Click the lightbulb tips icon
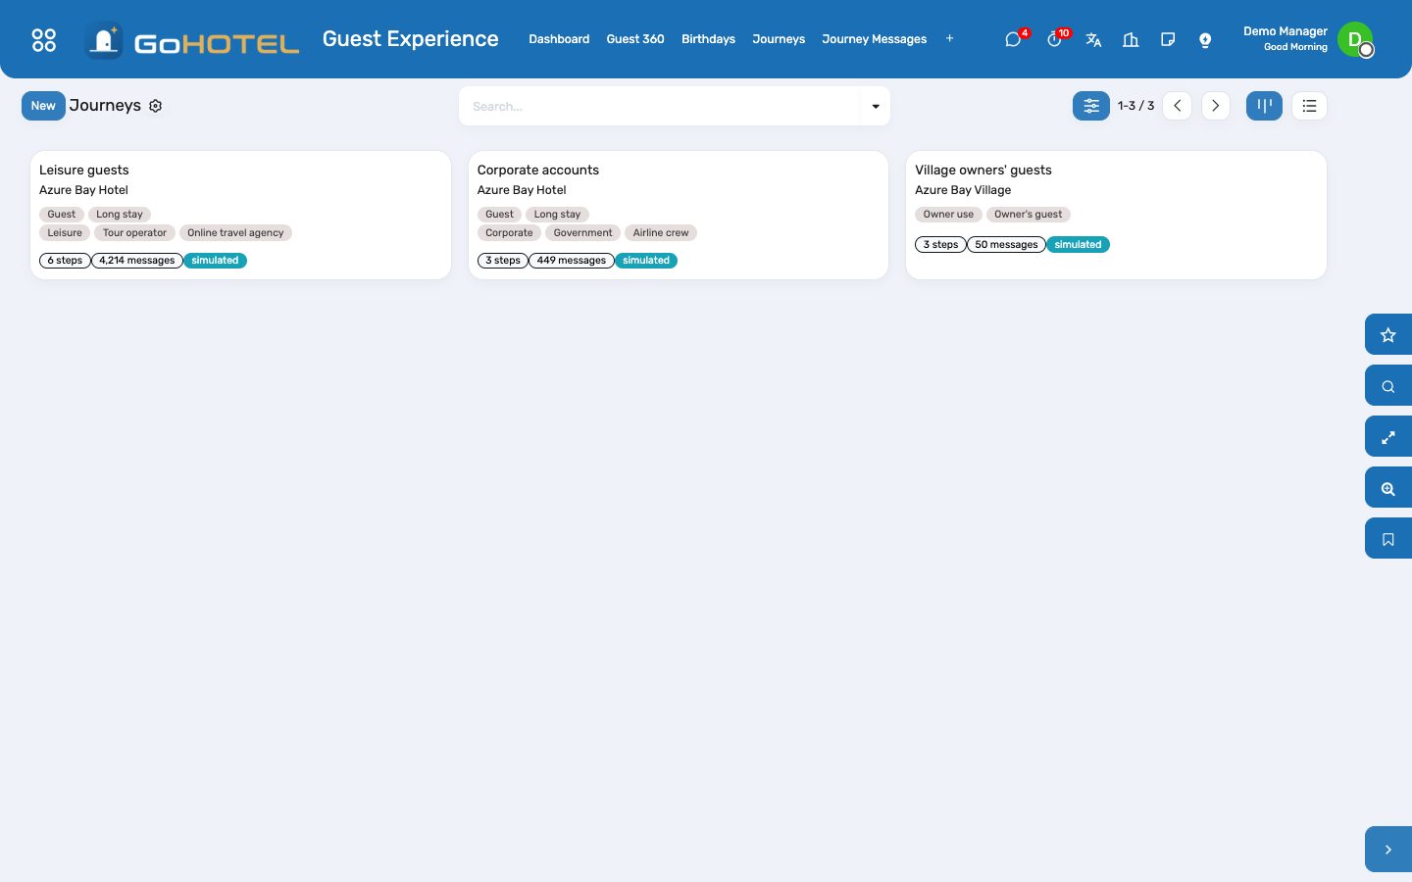 (1205, 39)
